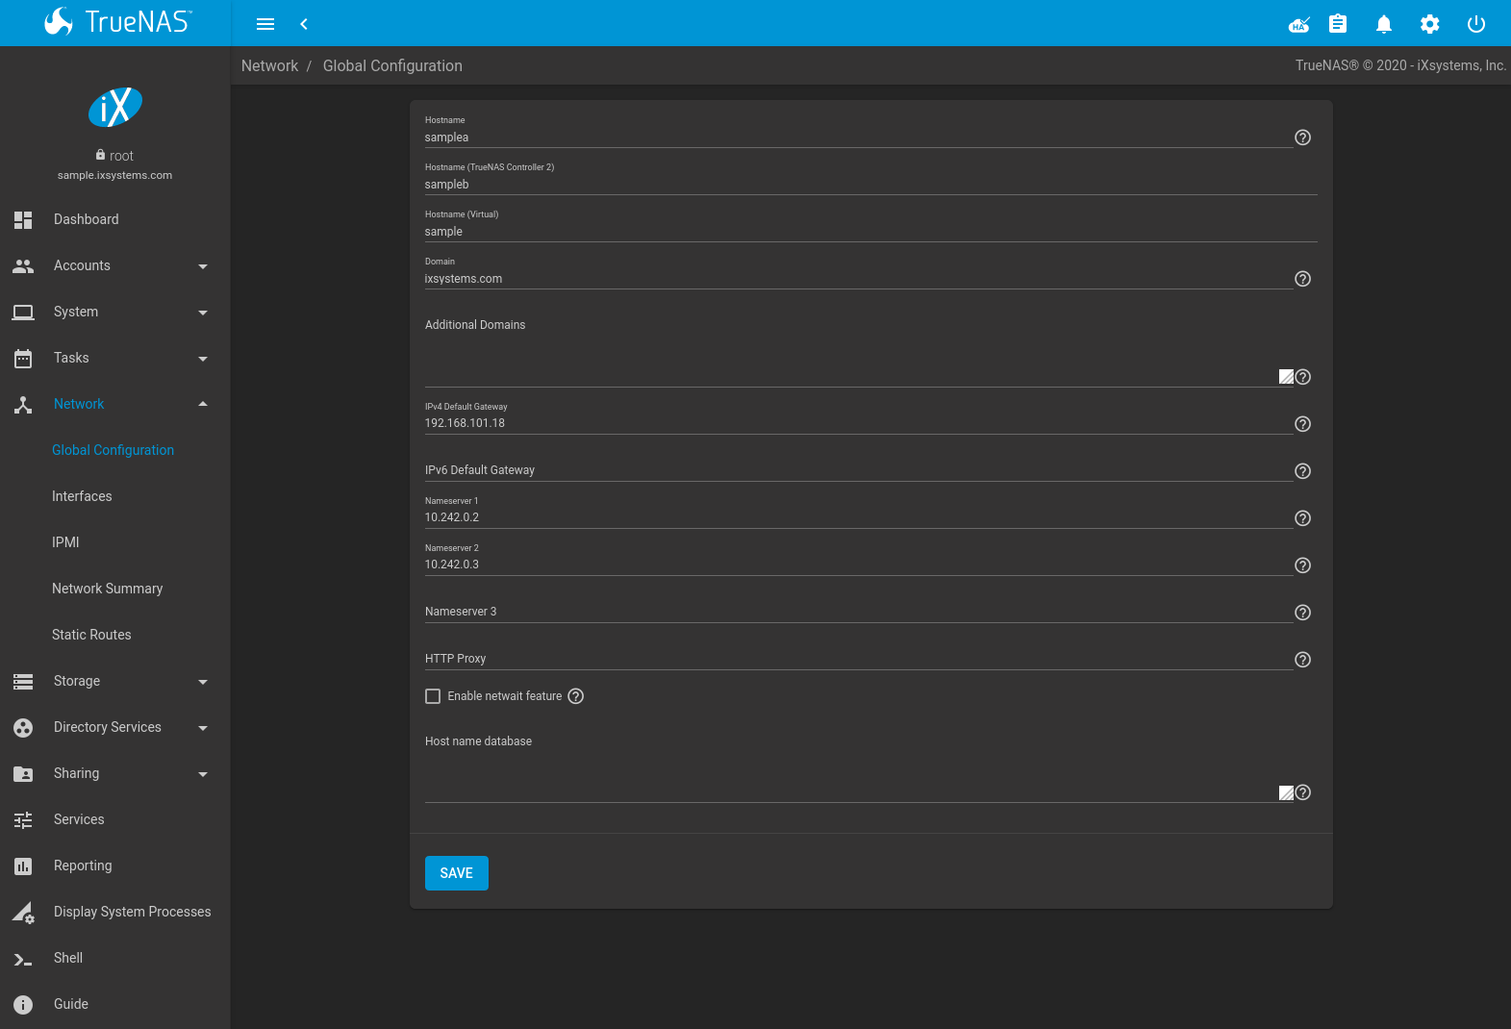
Task: Open the alerts bell icon
Action: pos(1384,24)
